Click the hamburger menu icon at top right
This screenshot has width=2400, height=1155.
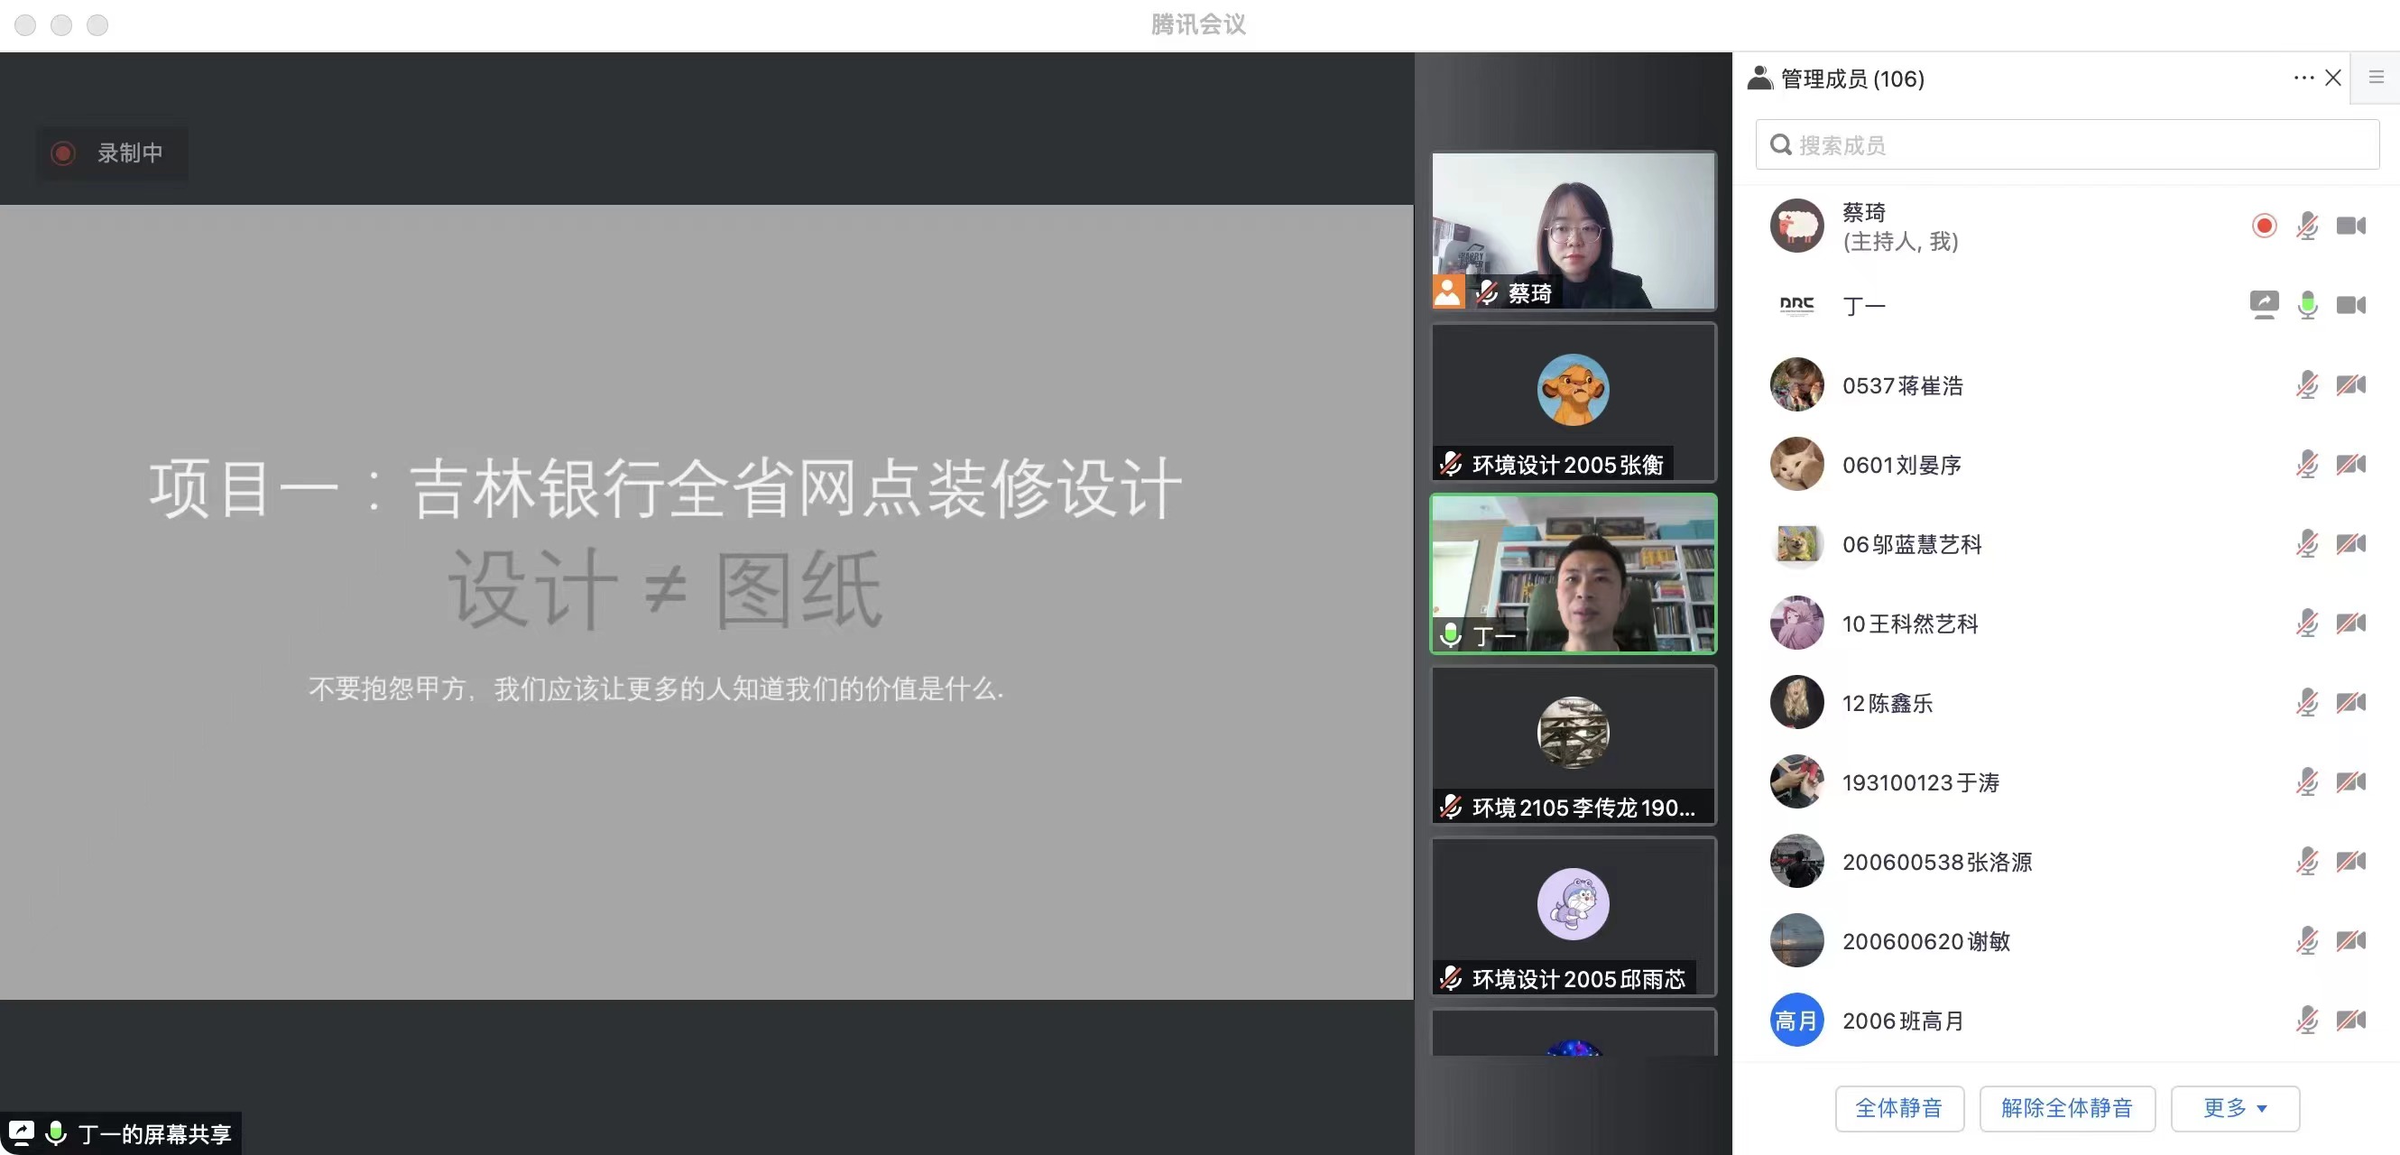(2376, 79)
